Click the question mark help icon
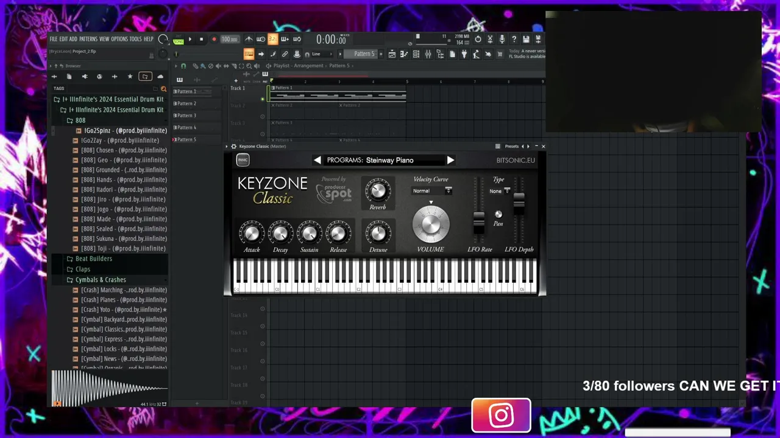Screen dimensions: 780x438 [x=514, y=39]
